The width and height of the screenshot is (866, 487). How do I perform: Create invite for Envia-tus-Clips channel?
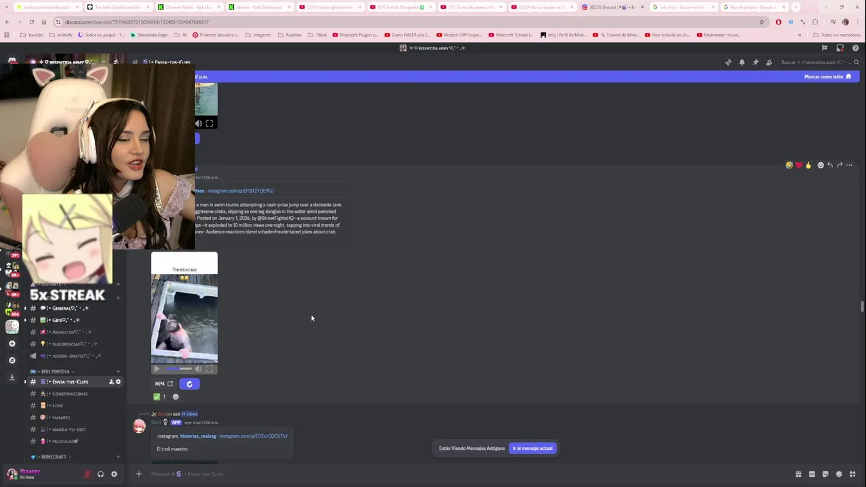coord(111,381)
